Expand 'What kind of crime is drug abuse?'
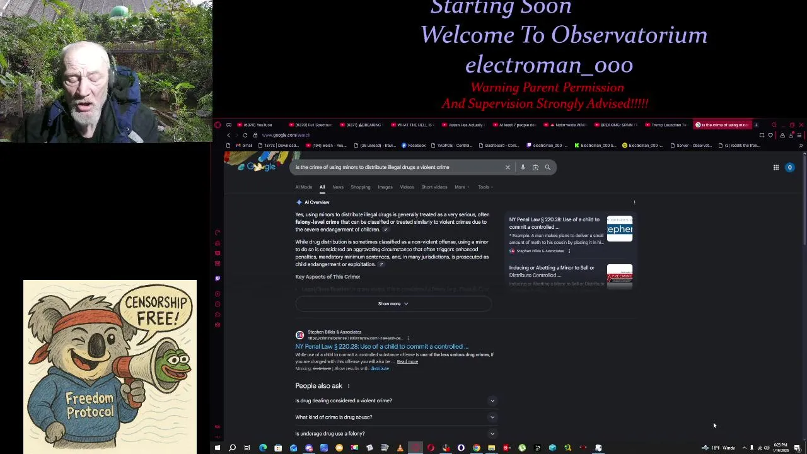Image resolution: width=807 pixels, height=454 pixels. (395, 417)
